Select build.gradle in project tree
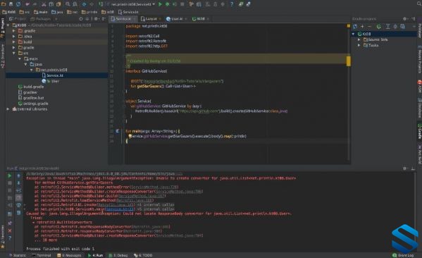 [x=31, y=87]
